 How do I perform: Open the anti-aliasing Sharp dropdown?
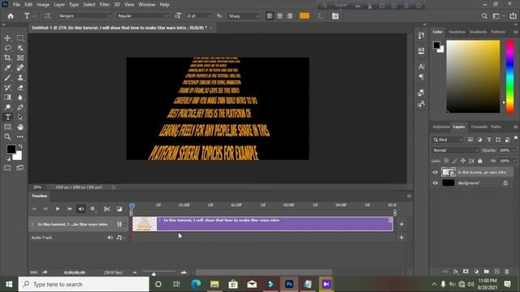pos(244,16)
